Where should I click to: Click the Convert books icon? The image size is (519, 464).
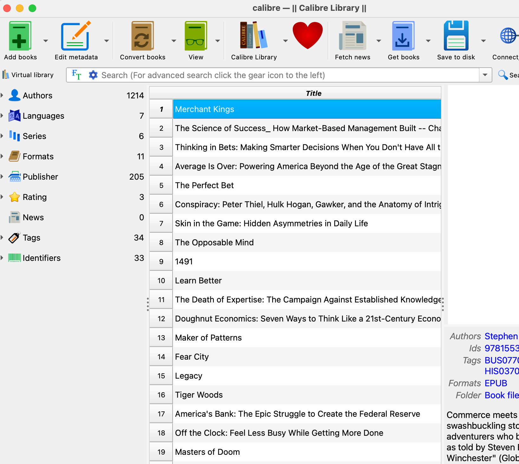click(x=142, y=36)
